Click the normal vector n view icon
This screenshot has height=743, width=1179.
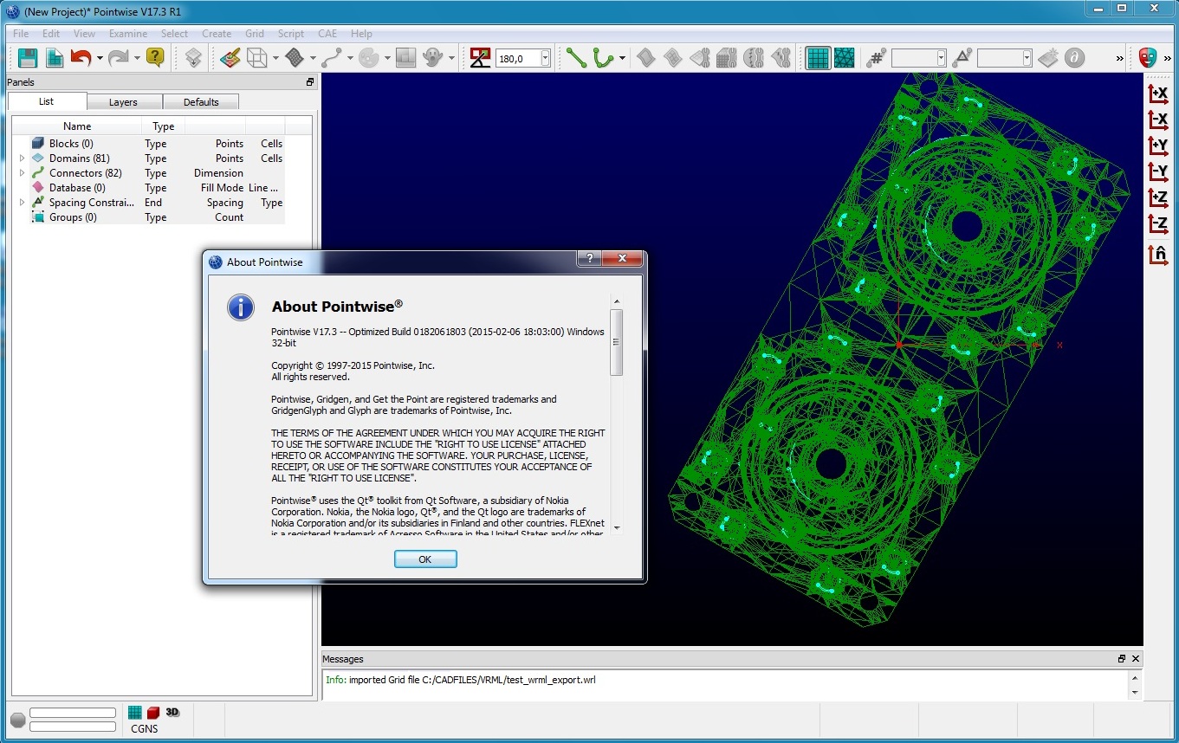point(1157,255)
